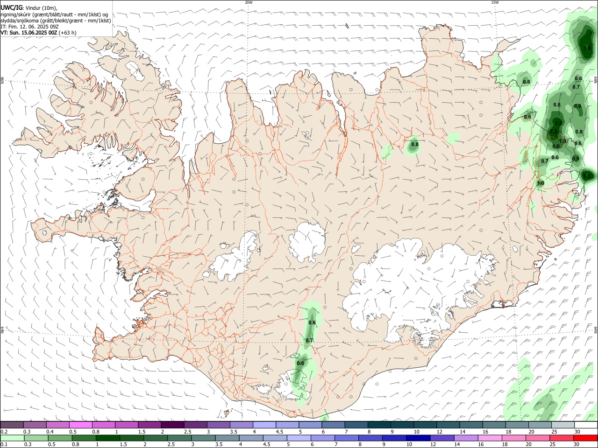Select the dark purple snow swatch for 2
Viewport: 598px width, 448px height.
pos(172,425)
